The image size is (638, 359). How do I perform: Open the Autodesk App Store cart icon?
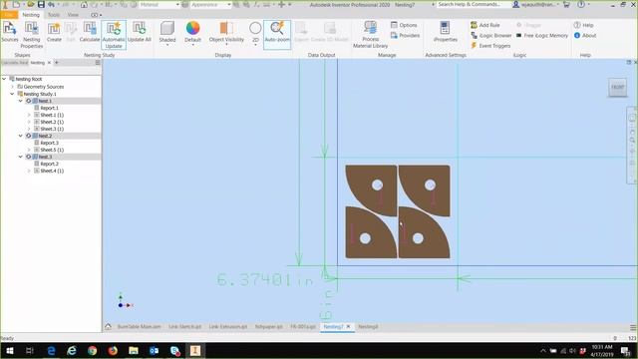click(566, 4)
